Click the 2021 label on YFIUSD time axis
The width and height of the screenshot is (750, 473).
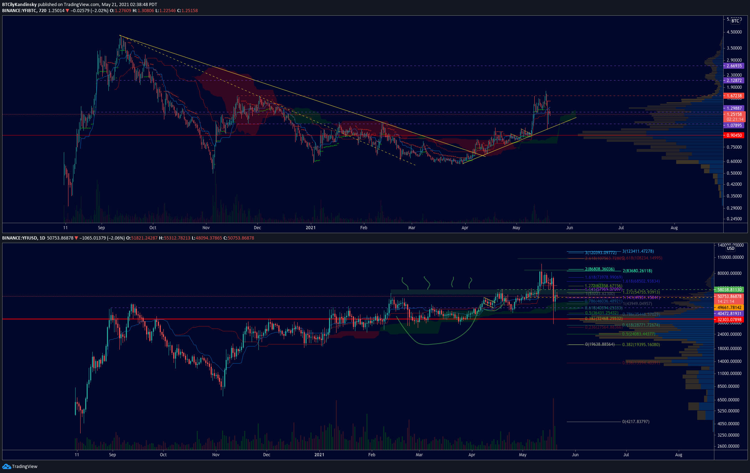[x=319, y=455]
